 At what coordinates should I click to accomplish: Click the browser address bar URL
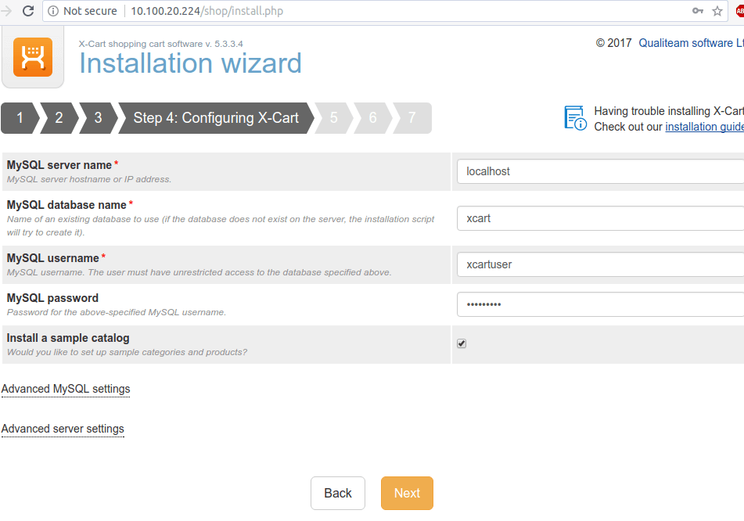pos(207,11)
